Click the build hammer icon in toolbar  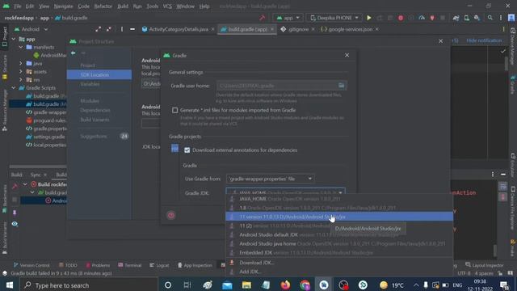pyautogui.click(x=262, y=18)
